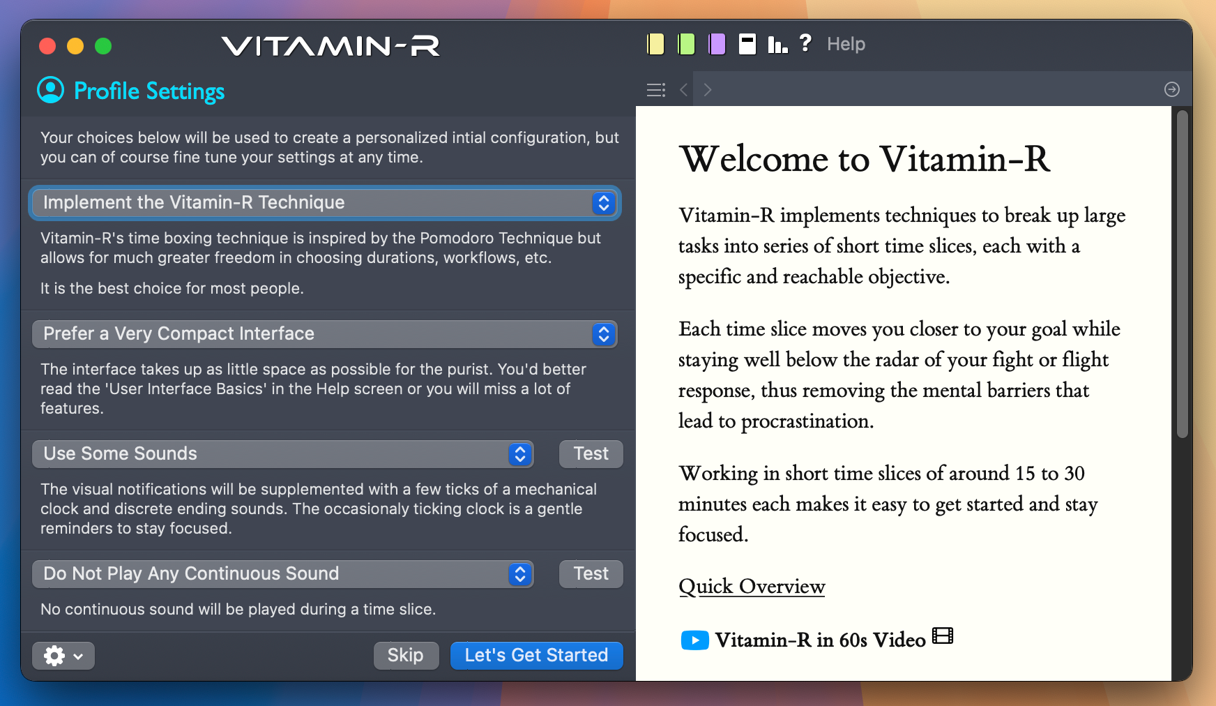Click the Welcome to Vitamin-R heading

(865, 159)
